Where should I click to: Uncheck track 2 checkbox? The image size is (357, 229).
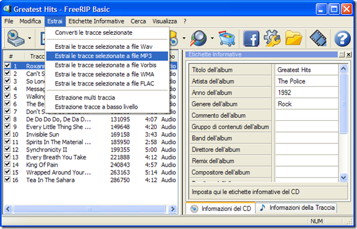7,73
